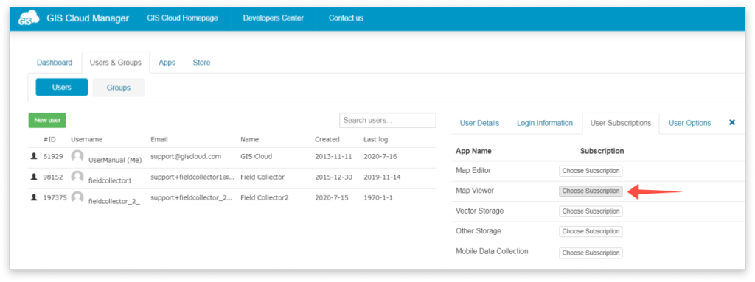Sort by the Username column header
This screenshot has width=755, height=282.
point(87,140)
